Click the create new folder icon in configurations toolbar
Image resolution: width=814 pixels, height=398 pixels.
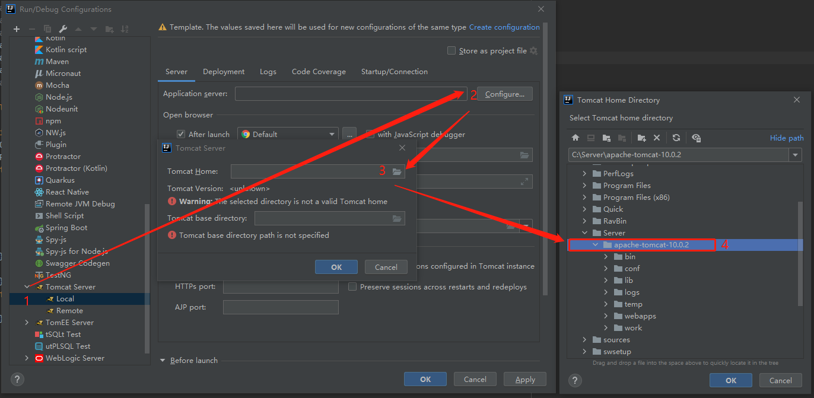pyautogui.click(x=109, y=29)
